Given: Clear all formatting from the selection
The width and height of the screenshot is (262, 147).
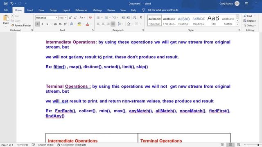Looking at the screenshot, I should (90, 18).
